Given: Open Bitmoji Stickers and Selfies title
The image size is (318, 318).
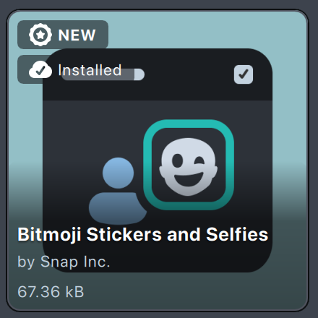Looking at the screenshot, I should (143, 234).
